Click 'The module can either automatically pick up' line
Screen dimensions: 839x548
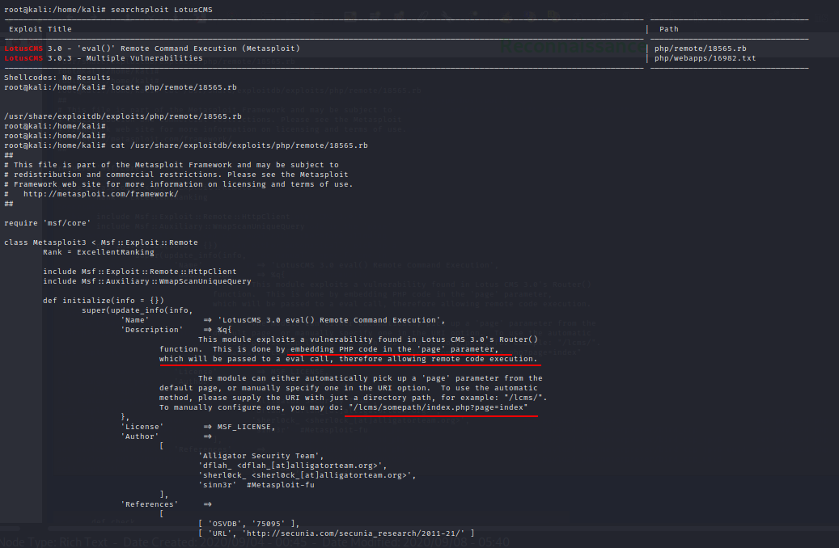[371, 378]
